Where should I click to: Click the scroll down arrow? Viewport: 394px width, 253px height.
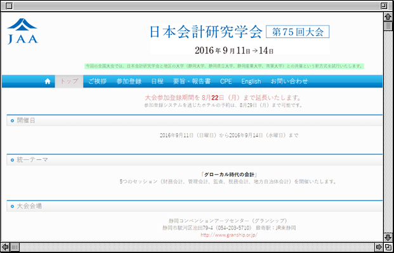(x=388, y=237)
